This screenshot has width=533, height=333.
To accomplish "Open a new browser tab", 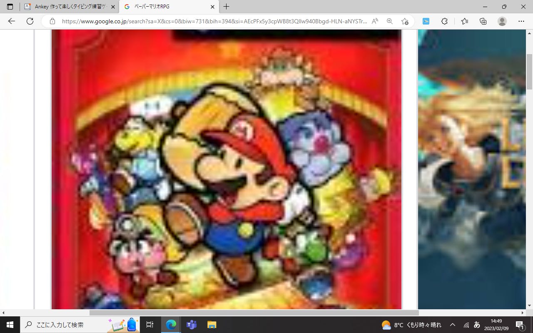I will (x=226, y=7).
